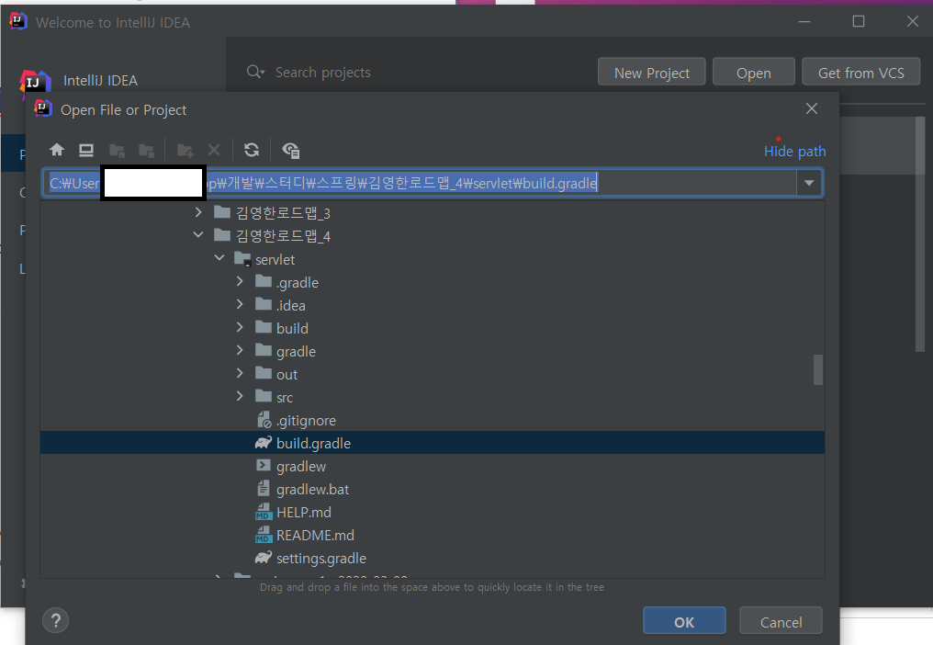Confirm with the OK button
Screen dimensions: 933x645
(x=684, y=621)
